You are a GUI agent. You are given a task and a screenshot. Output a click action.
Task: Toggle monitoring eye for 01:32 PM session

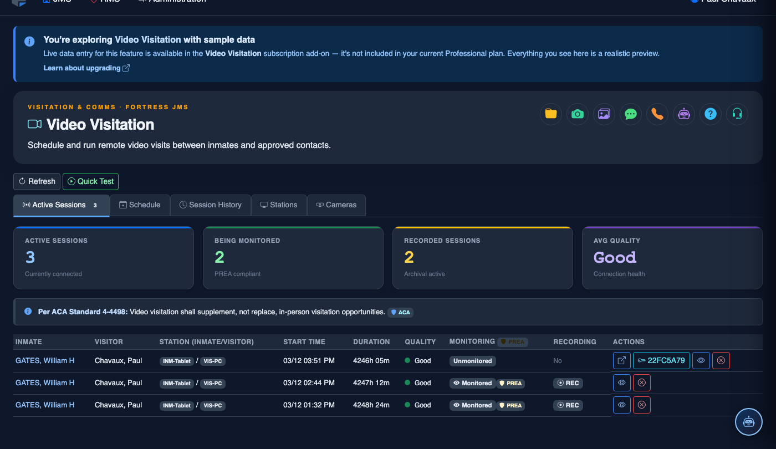coord(622,405)
